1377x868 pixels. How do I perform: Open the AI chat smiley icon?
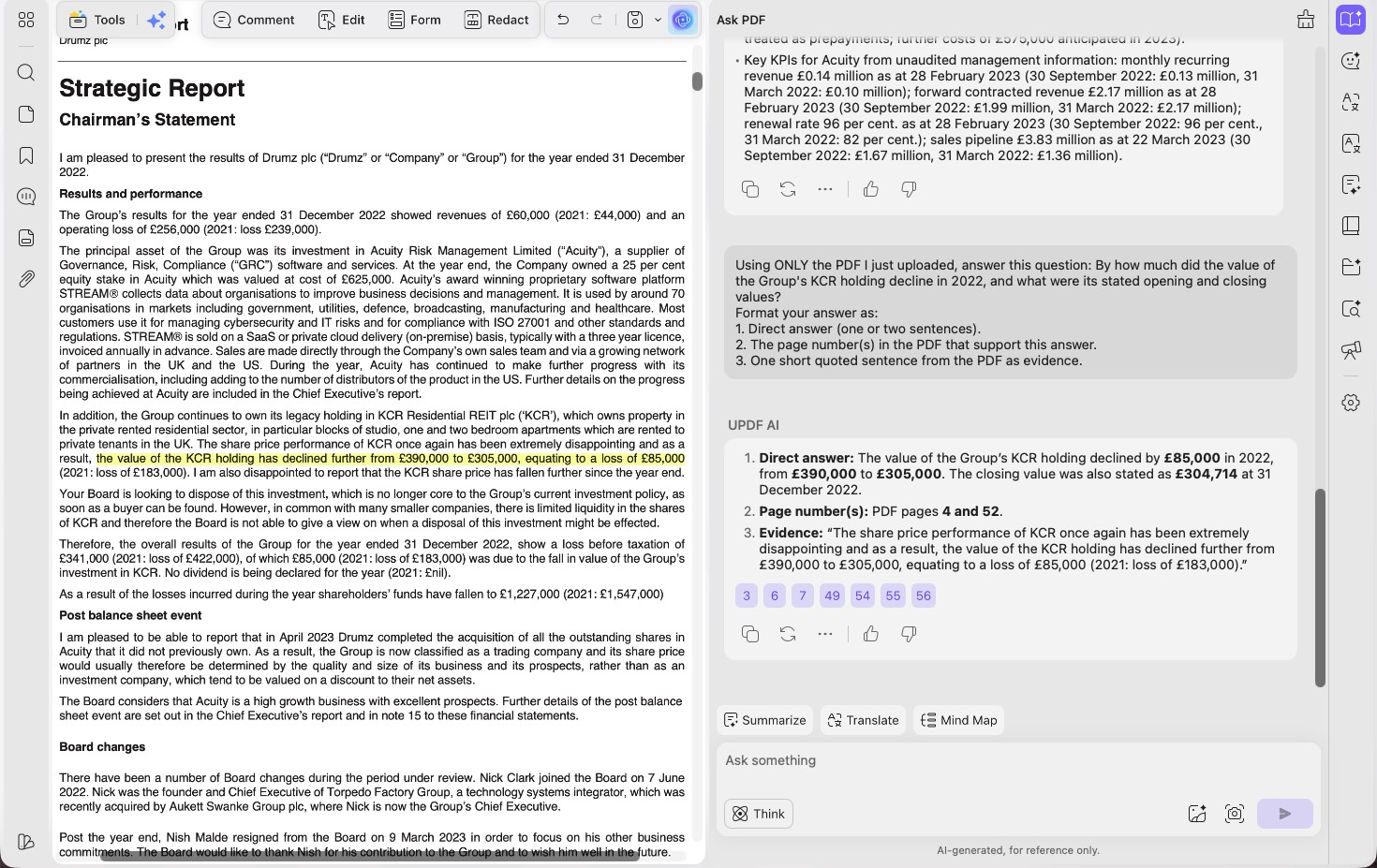click(1351, 61)
